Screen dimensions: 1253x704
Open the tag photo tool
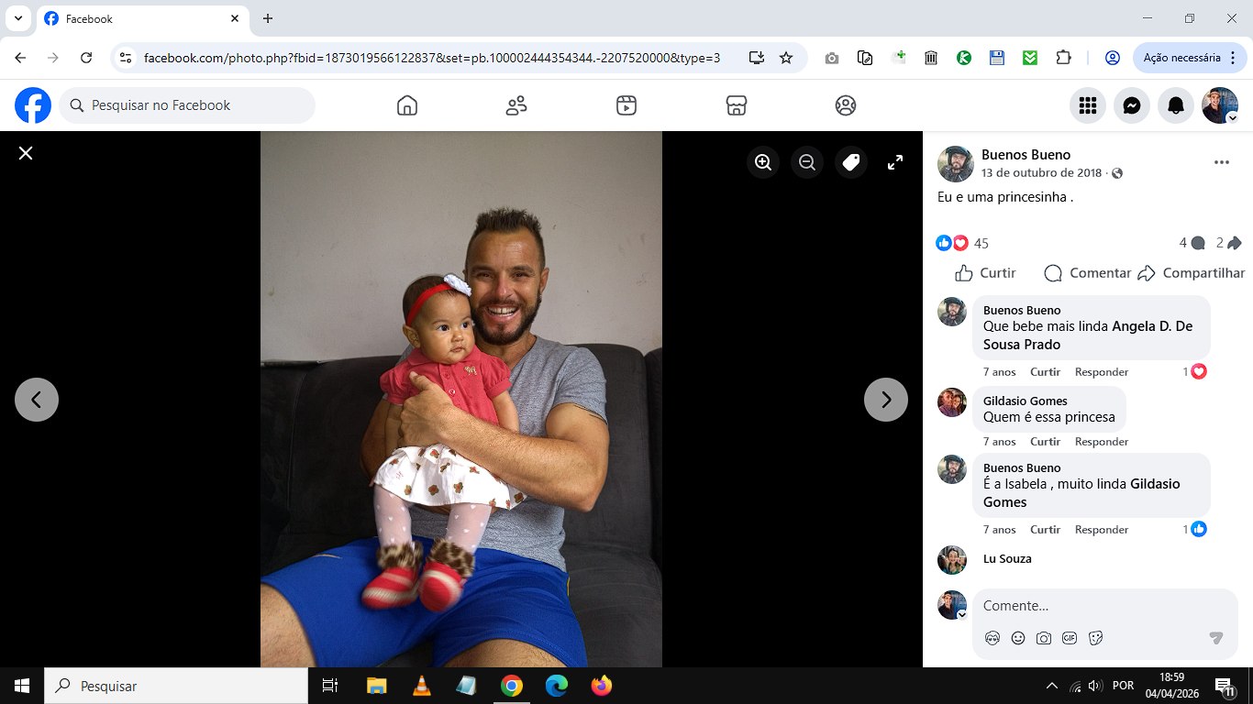(x=851, y=162)
